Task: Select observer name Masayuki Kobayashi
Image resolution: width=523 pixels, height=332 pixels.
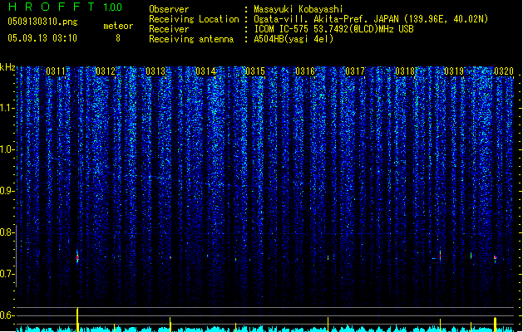Action: click(299, 9)
